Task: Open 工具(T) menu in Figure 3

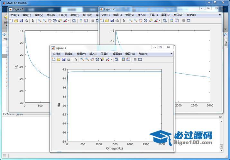Action: click(x=105, y=54)
